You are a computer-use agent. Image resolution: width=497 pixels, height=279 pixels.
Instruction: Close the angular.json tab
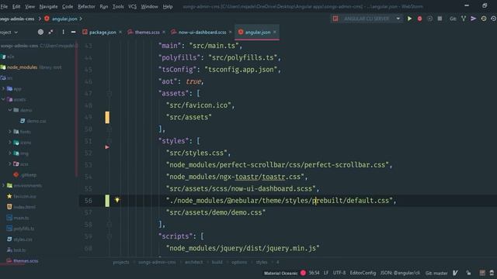274,32
